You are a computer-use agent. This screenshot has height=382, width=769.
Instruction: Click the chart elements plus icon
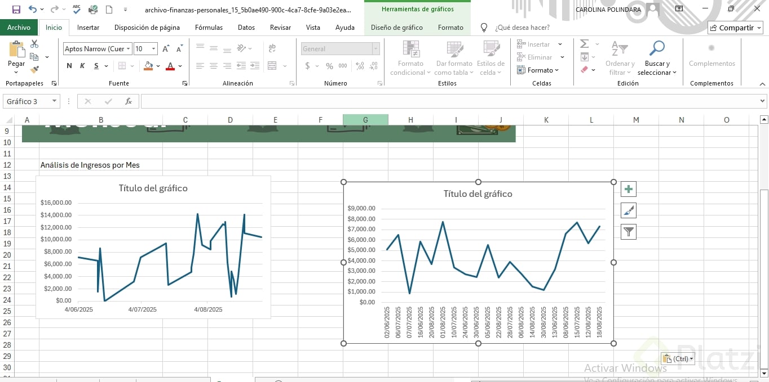tap(629, 189)
